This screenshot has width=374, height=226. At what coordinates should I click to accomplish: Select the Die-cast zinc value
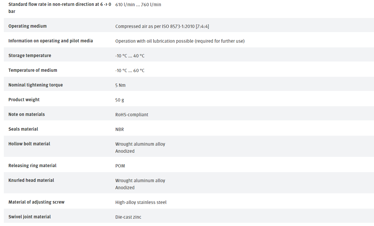(128, 217)
